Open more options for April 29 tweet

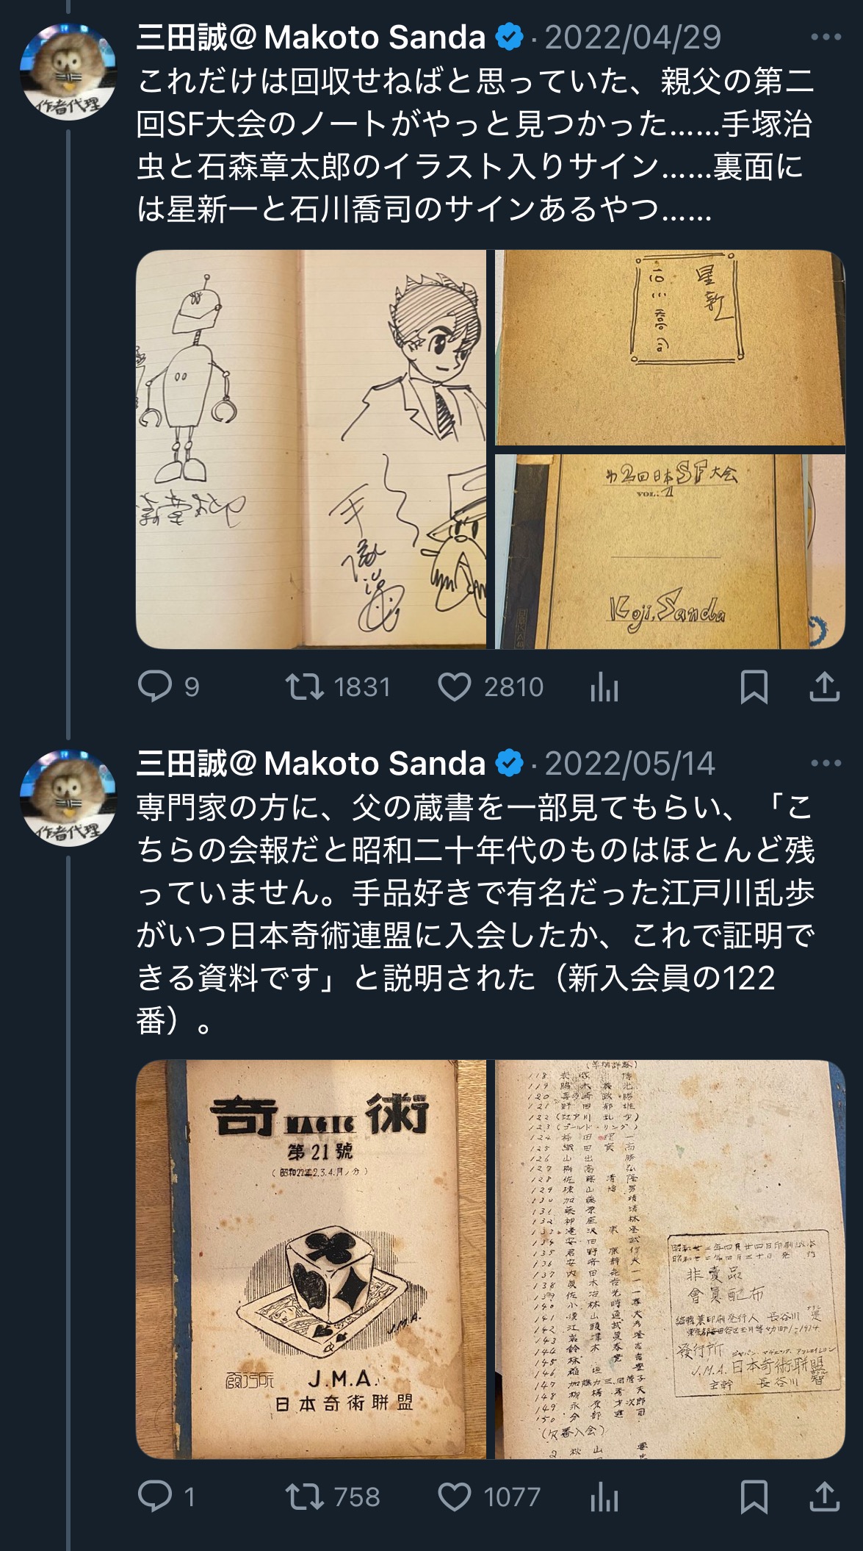(x=826, y=37)
